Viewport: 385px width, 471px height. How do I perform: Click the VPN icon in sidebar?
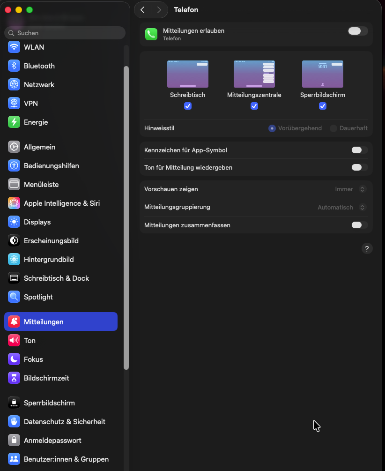14,103
